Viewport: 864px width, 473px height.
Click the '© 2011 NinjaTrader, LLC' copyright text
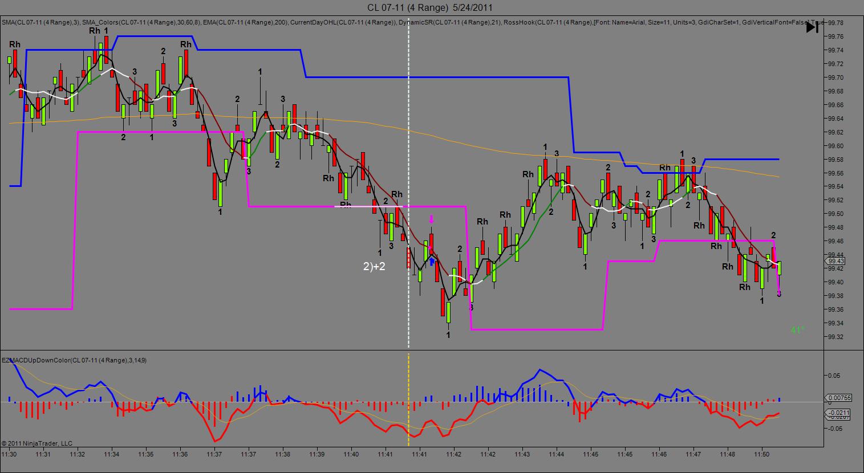tap(37, 443)
